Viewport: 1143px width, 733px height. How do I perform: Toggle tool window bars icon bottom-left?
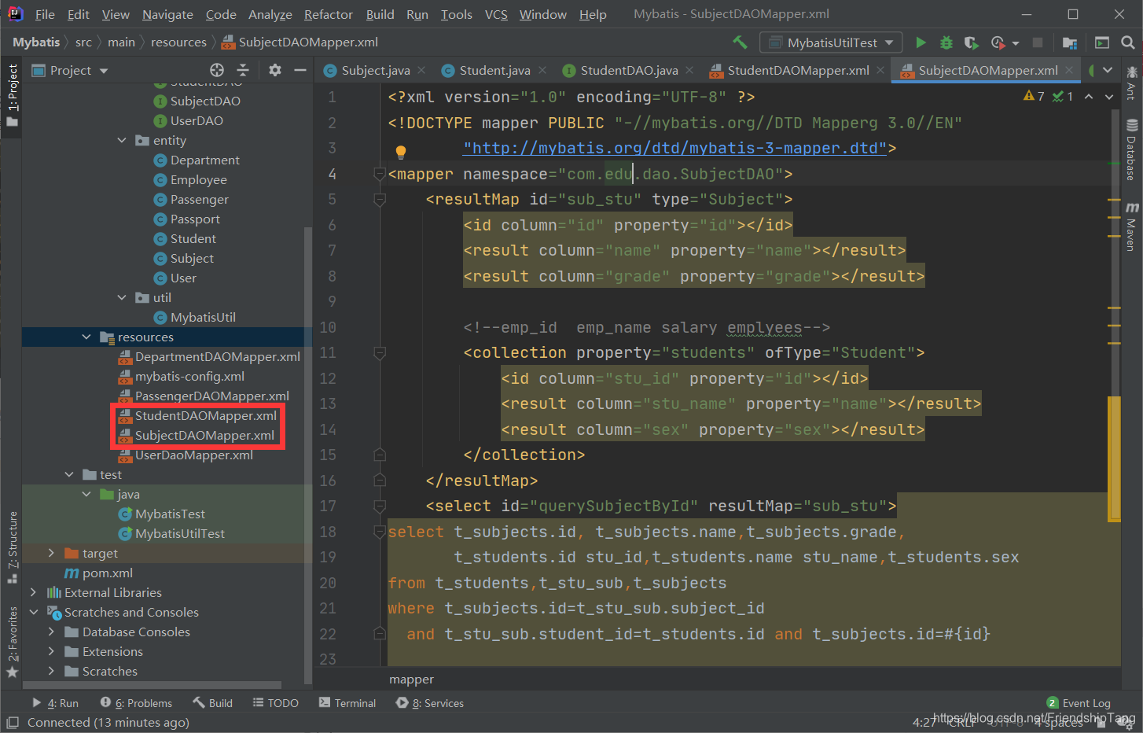point(12,722)
